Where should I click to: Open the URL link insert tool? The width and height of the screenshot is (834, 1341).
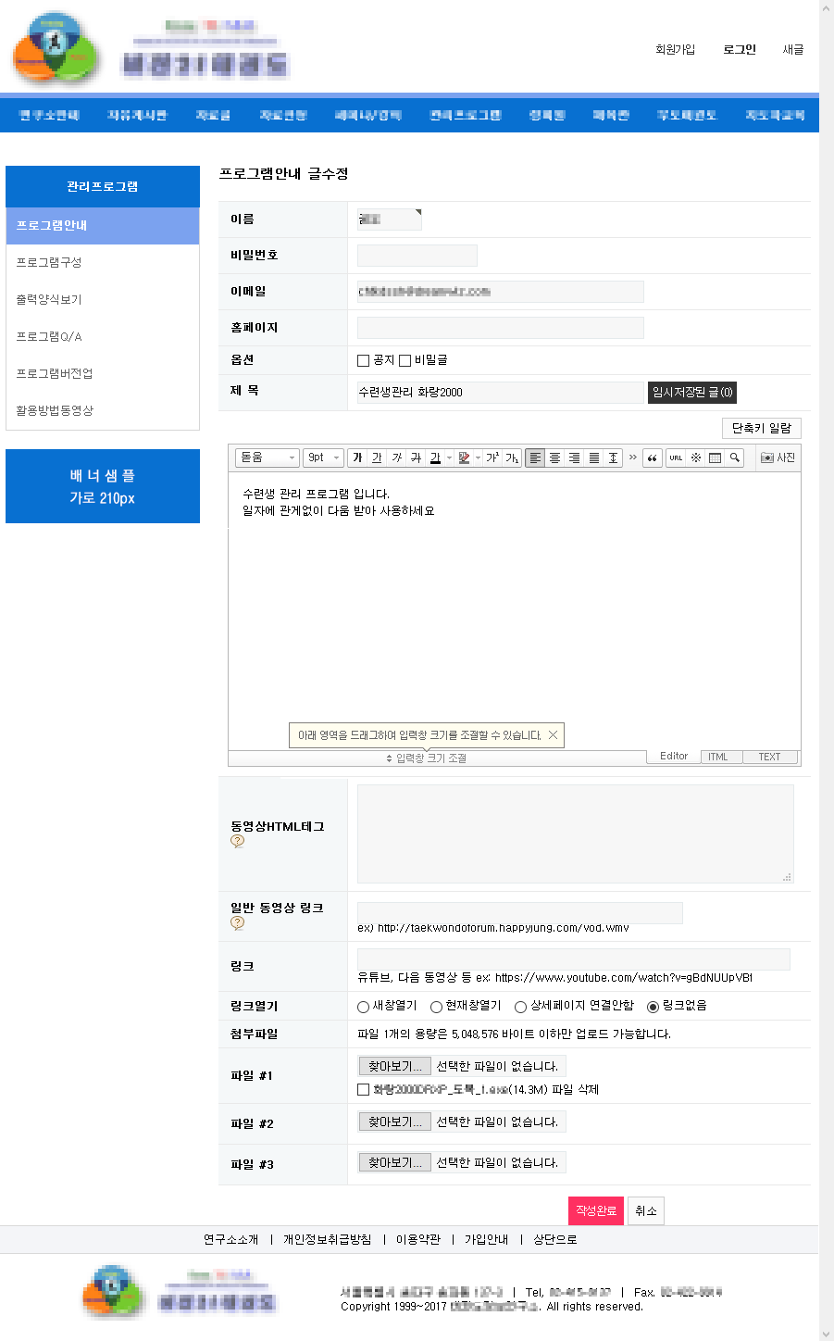[677, 457]
